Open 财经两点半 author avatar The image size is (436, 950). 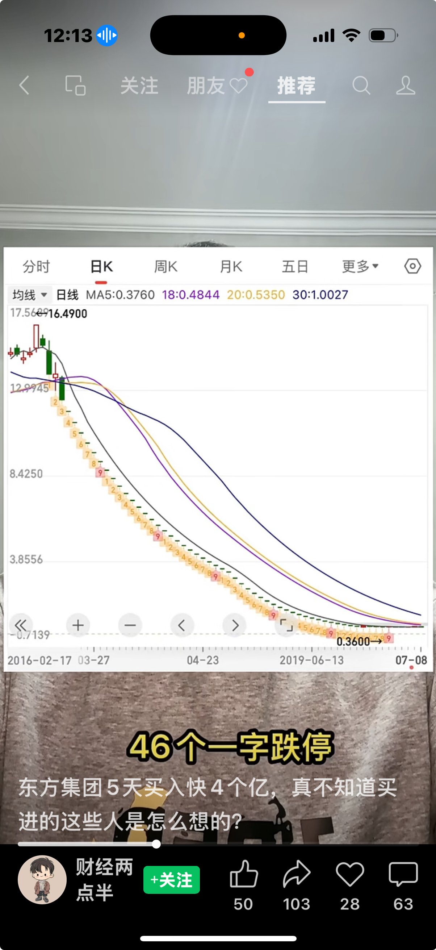(x=42, y=880)
